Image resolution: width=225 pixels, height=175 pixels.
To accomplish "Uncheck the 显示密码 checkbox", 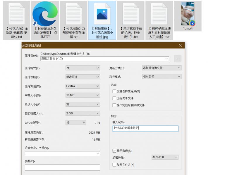I will pyautogui.click(x=114, y=151).
